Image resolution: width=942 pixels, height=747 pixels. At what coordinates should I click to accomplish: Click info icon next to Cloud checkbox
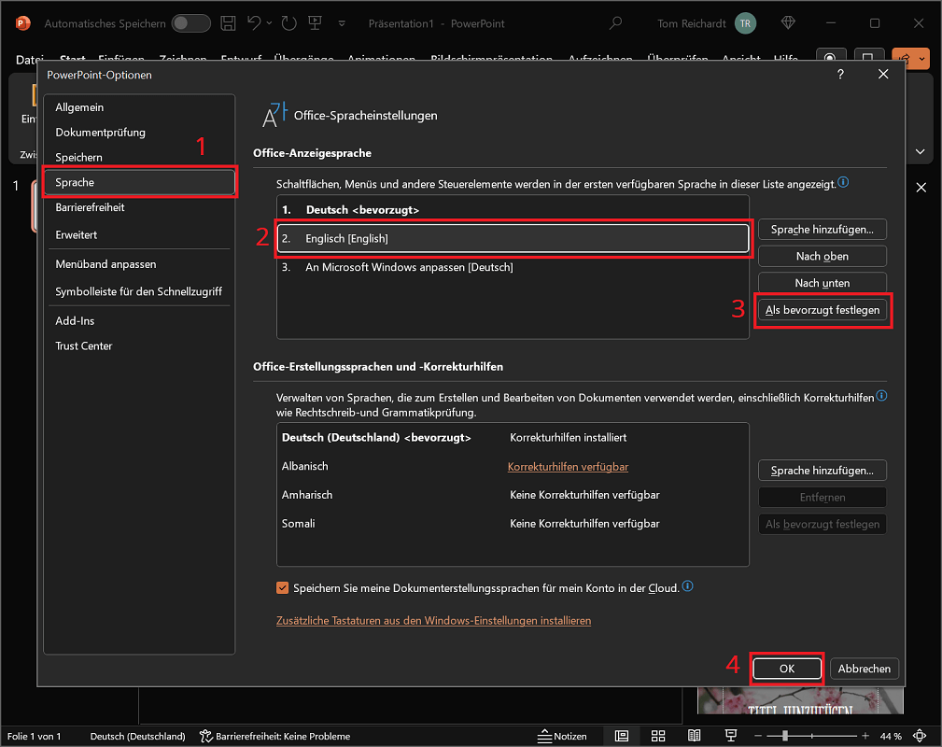(688, 586)
